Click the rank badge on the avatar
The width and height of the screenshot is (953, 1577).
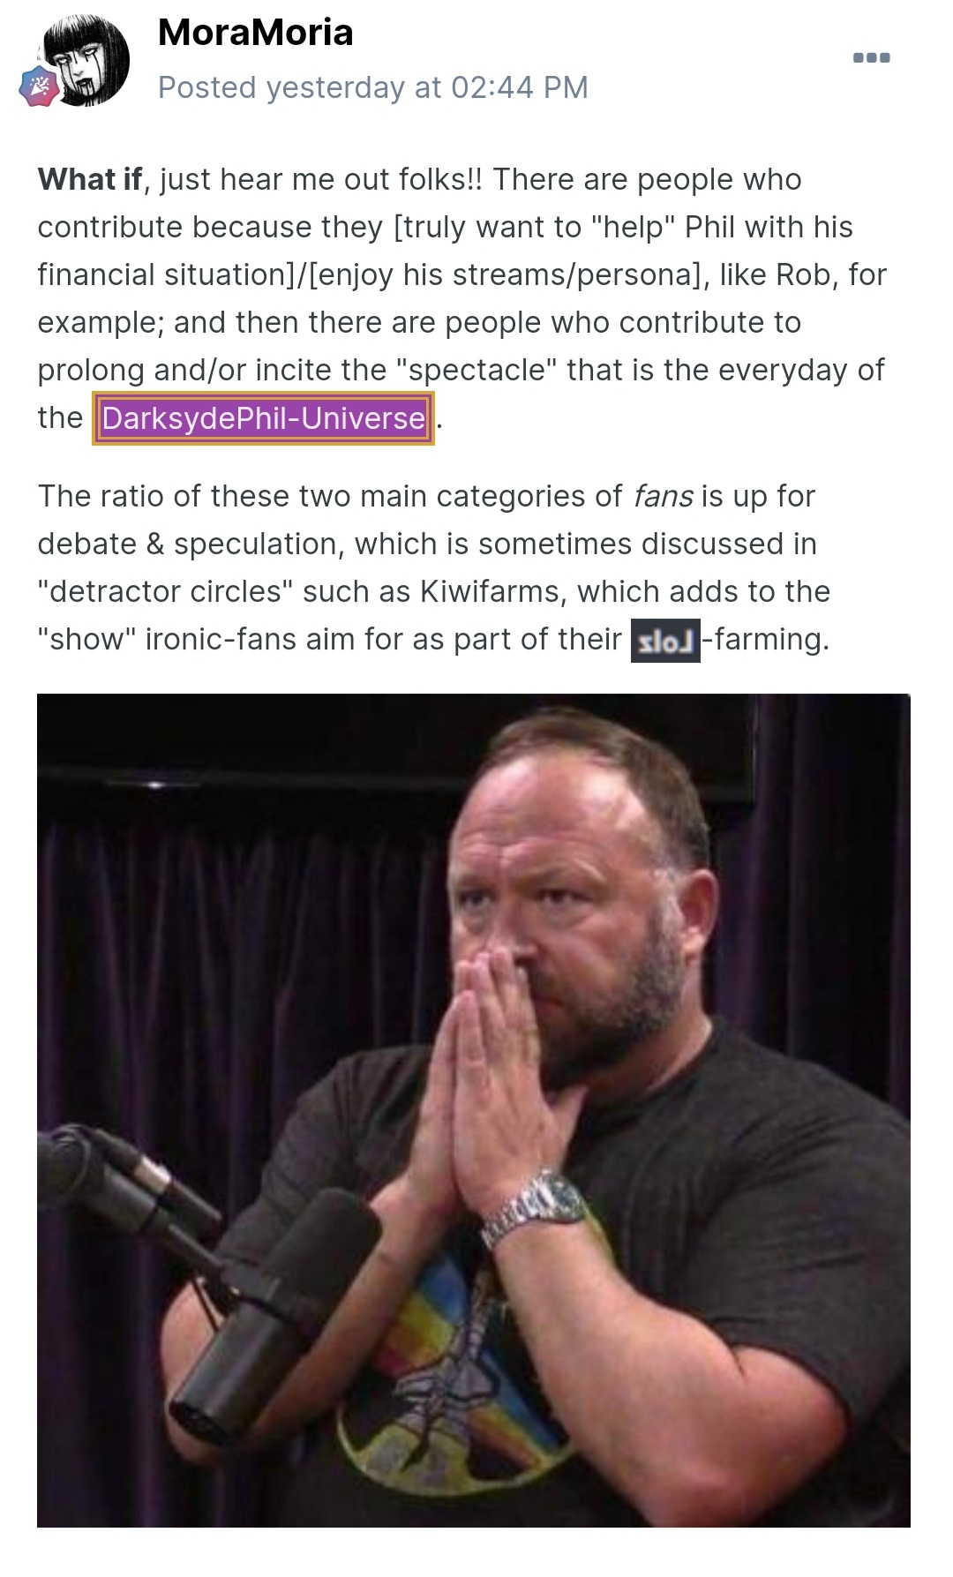[x=40, y=86]
